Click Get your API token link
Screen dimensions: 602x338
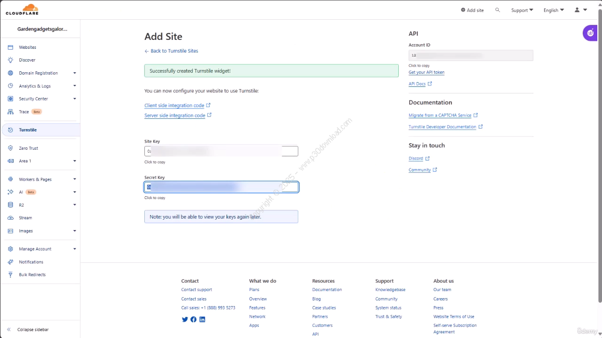pos(427,72)
